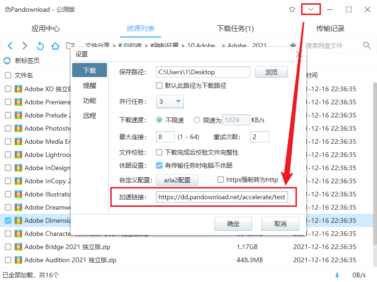The height and width of the screenshot is (282, 377).
Task: Click zip icon for Adobe Illustrator
Action: 18,194
